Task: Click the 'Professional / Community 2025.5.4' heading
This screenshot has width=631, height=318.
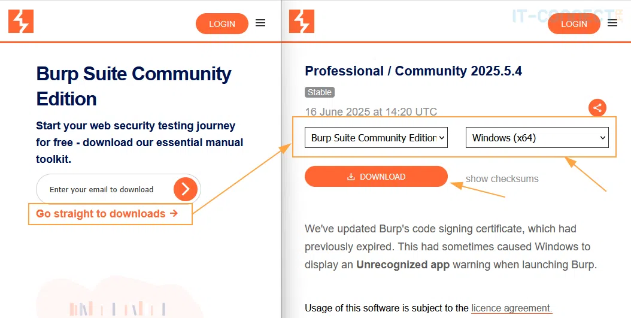Action: pos(413,71)
